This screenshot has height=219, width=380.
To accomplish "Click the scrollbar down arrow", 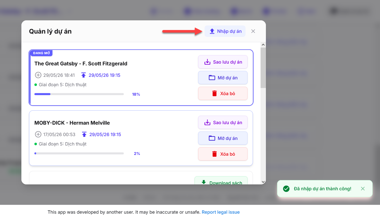I will tap(263, 182).
